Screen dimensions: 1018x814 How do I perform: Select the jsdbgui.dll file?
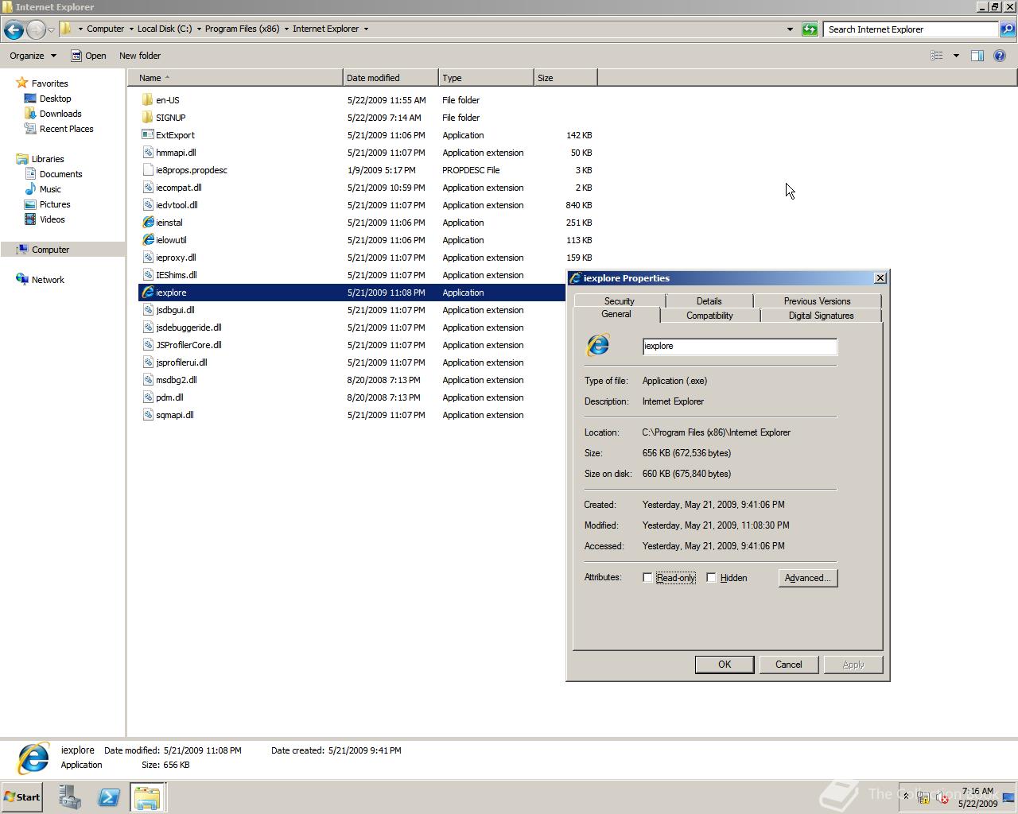pyautogui.click(x=175, y=310)
